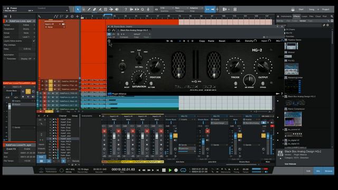The height and width of the screenshot is (190, 338).
Task: Switch to the Files browser tab
Action: [311, 16]
